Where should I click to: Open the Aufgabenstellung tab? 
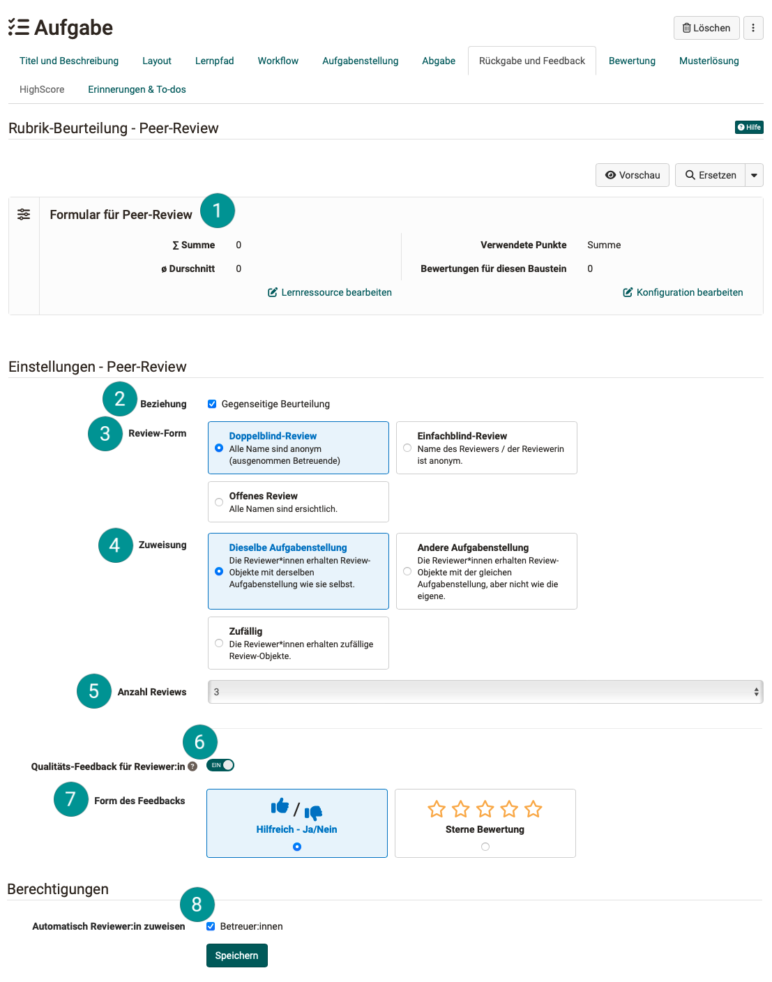click(x=360, y=61)
